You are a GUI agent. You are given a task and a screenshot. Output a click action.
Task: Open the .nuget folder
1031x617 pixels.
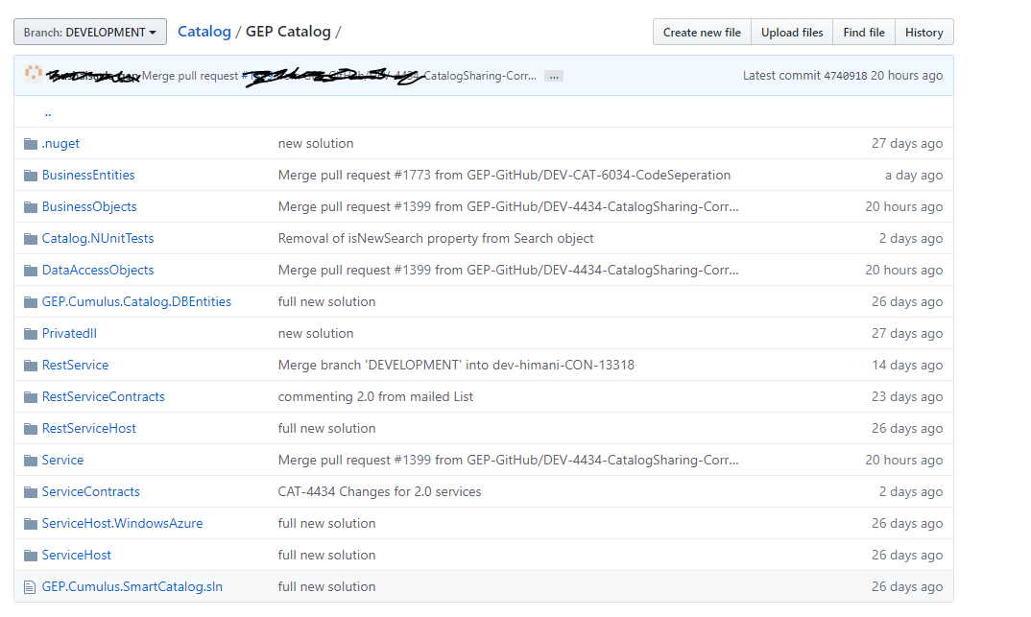tap(60, 143)
